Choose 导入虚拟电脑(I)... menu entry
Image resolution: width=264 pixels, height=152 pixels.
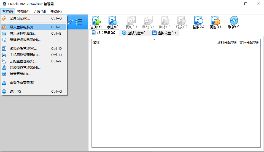[34, 27]
